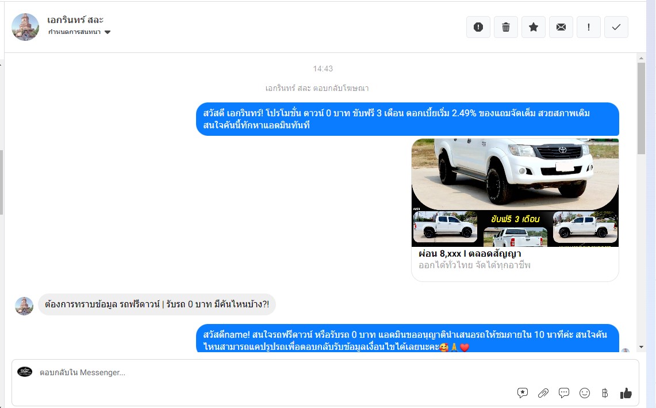Open the white Toyota pickup ad image
Image resolution: width=656 pixels, height=408 pixels.
click(x=515, y=193)
